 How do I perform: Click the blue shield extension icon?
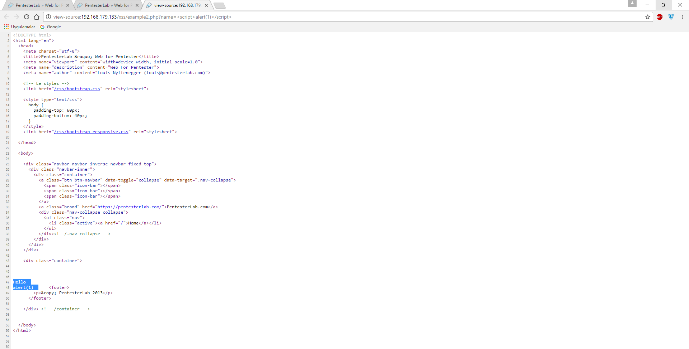click(671, 17)
